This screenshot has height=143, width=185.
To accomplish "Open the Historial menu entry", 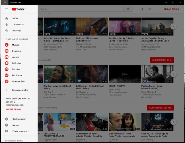I will click(19, 30).
